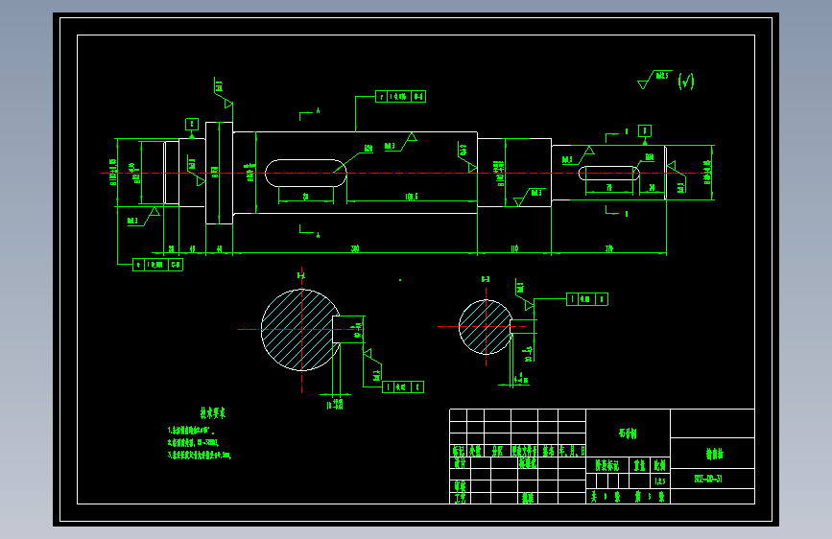Select the tolerance frame below the left shaft end
This screenshot has width=832, height=539.
[157, 264]
